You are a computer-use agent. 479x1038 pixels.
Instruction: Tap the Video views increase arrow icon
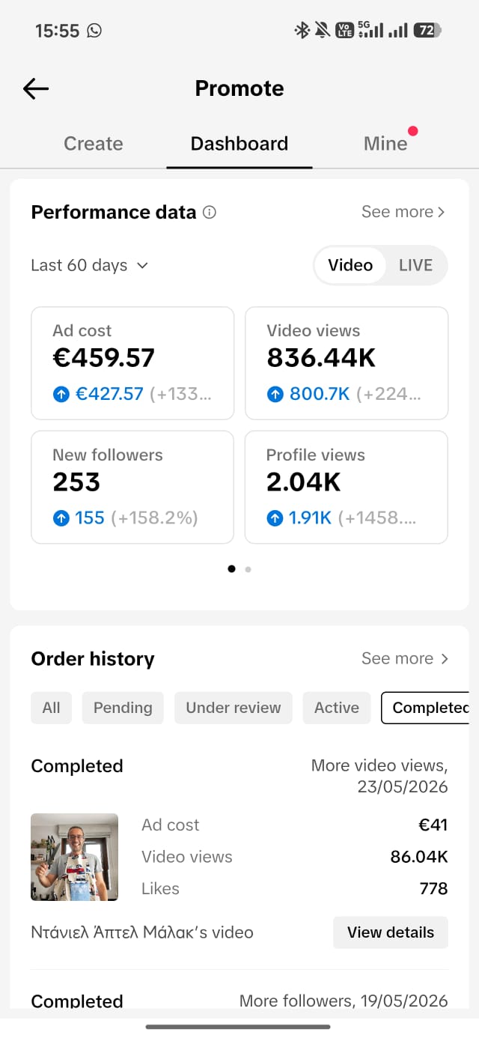coord(275,395)
